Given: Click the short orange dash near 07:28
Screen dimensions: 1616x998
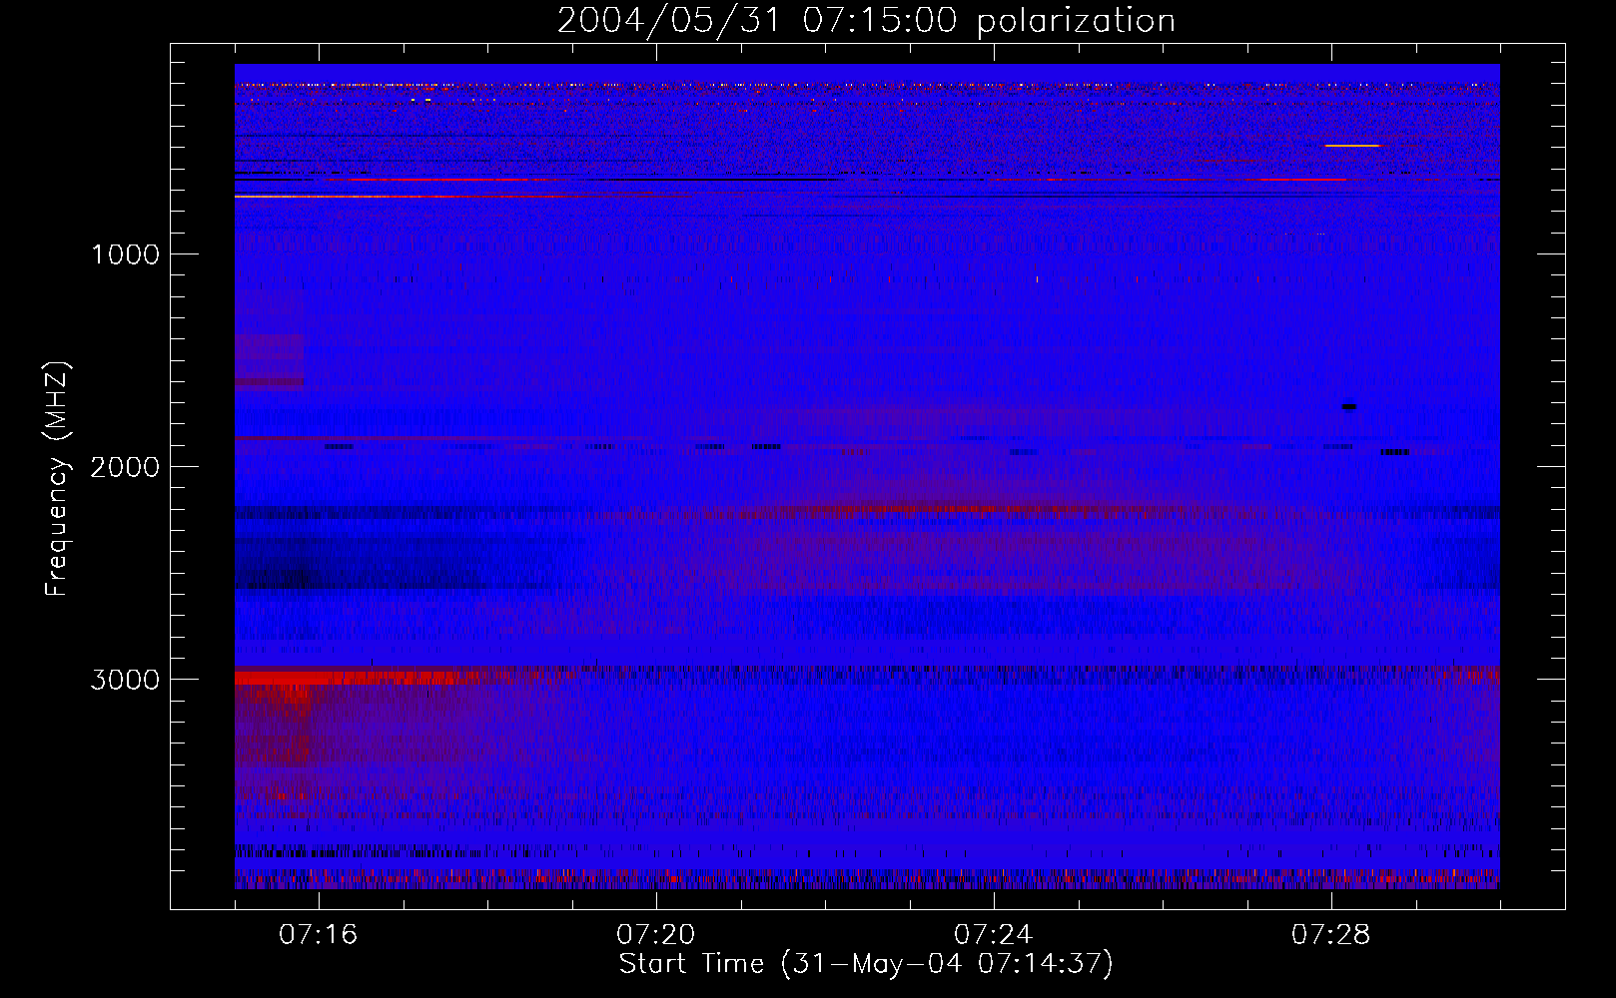Looking at the screenshot, I should pyautogui.click(x=1352, y=146).
